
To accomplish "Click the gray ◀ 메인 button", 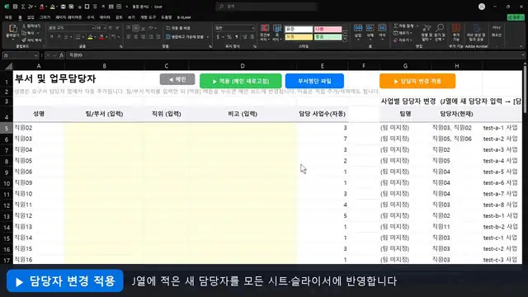I will 177,79.
